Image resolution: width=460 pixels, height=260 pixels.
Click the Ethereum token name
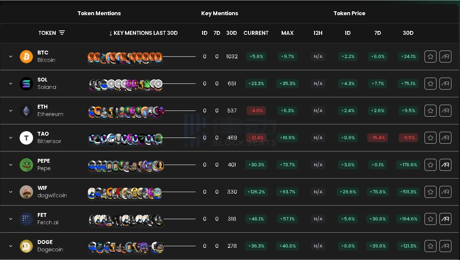(x=50, y=114)
